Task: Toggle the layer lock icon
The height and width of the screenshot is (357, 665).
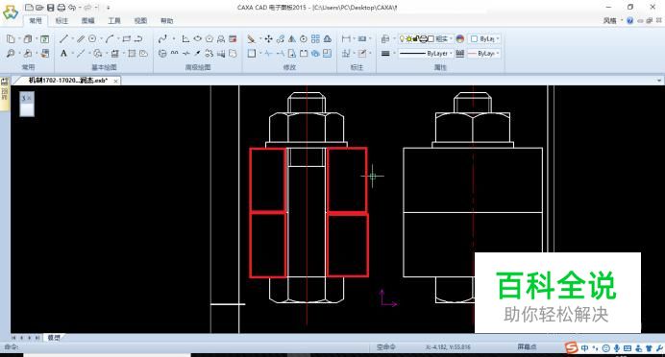Action: [x=416, y=39]
